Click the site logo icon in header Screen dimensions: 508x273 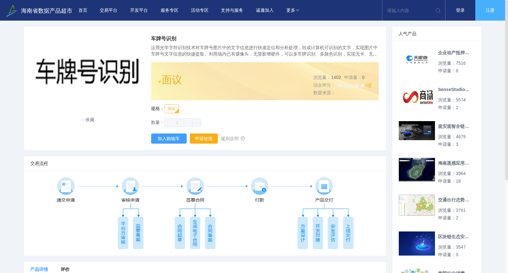12,10
